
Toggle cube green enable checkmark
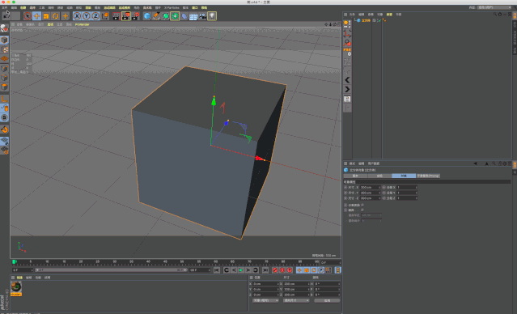click(x=379, y=20)
